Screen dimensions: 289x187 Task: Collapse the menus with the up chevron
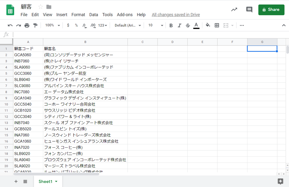(284, 25)
